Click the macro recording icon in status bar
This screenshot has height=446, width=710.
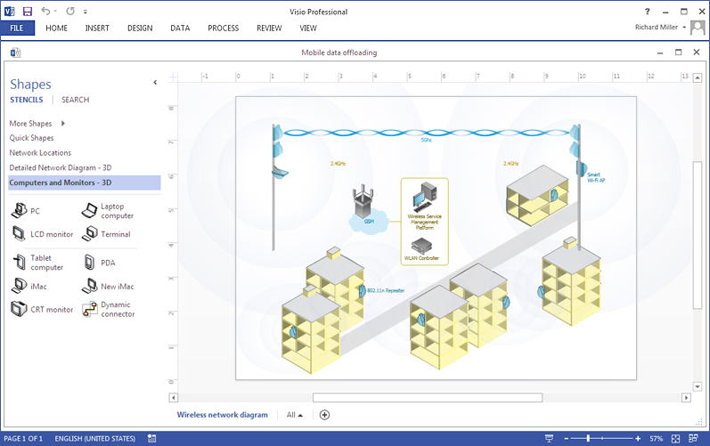click(151, 438)
